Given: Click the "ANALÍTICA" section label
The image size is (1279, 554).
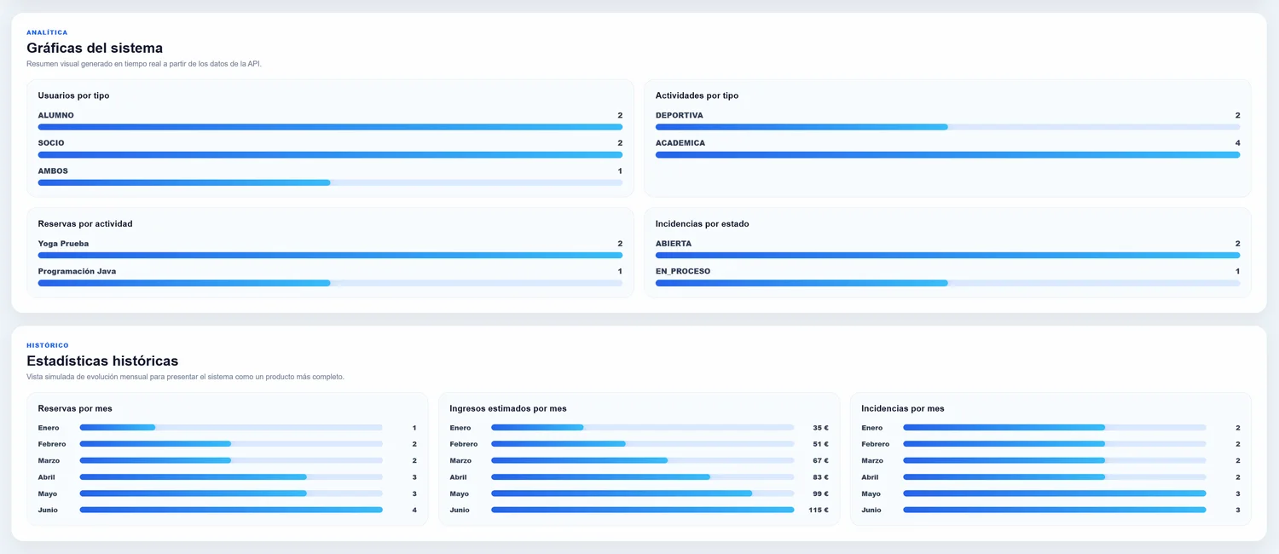Looking at the screenshot, I should [x=47, y=32].
